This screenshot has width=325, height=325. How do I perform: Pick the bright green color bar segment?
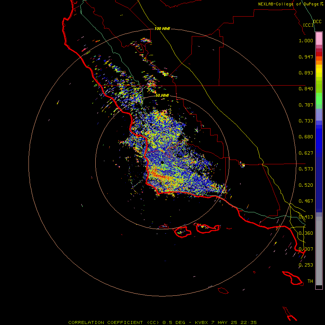coord(319,99)
